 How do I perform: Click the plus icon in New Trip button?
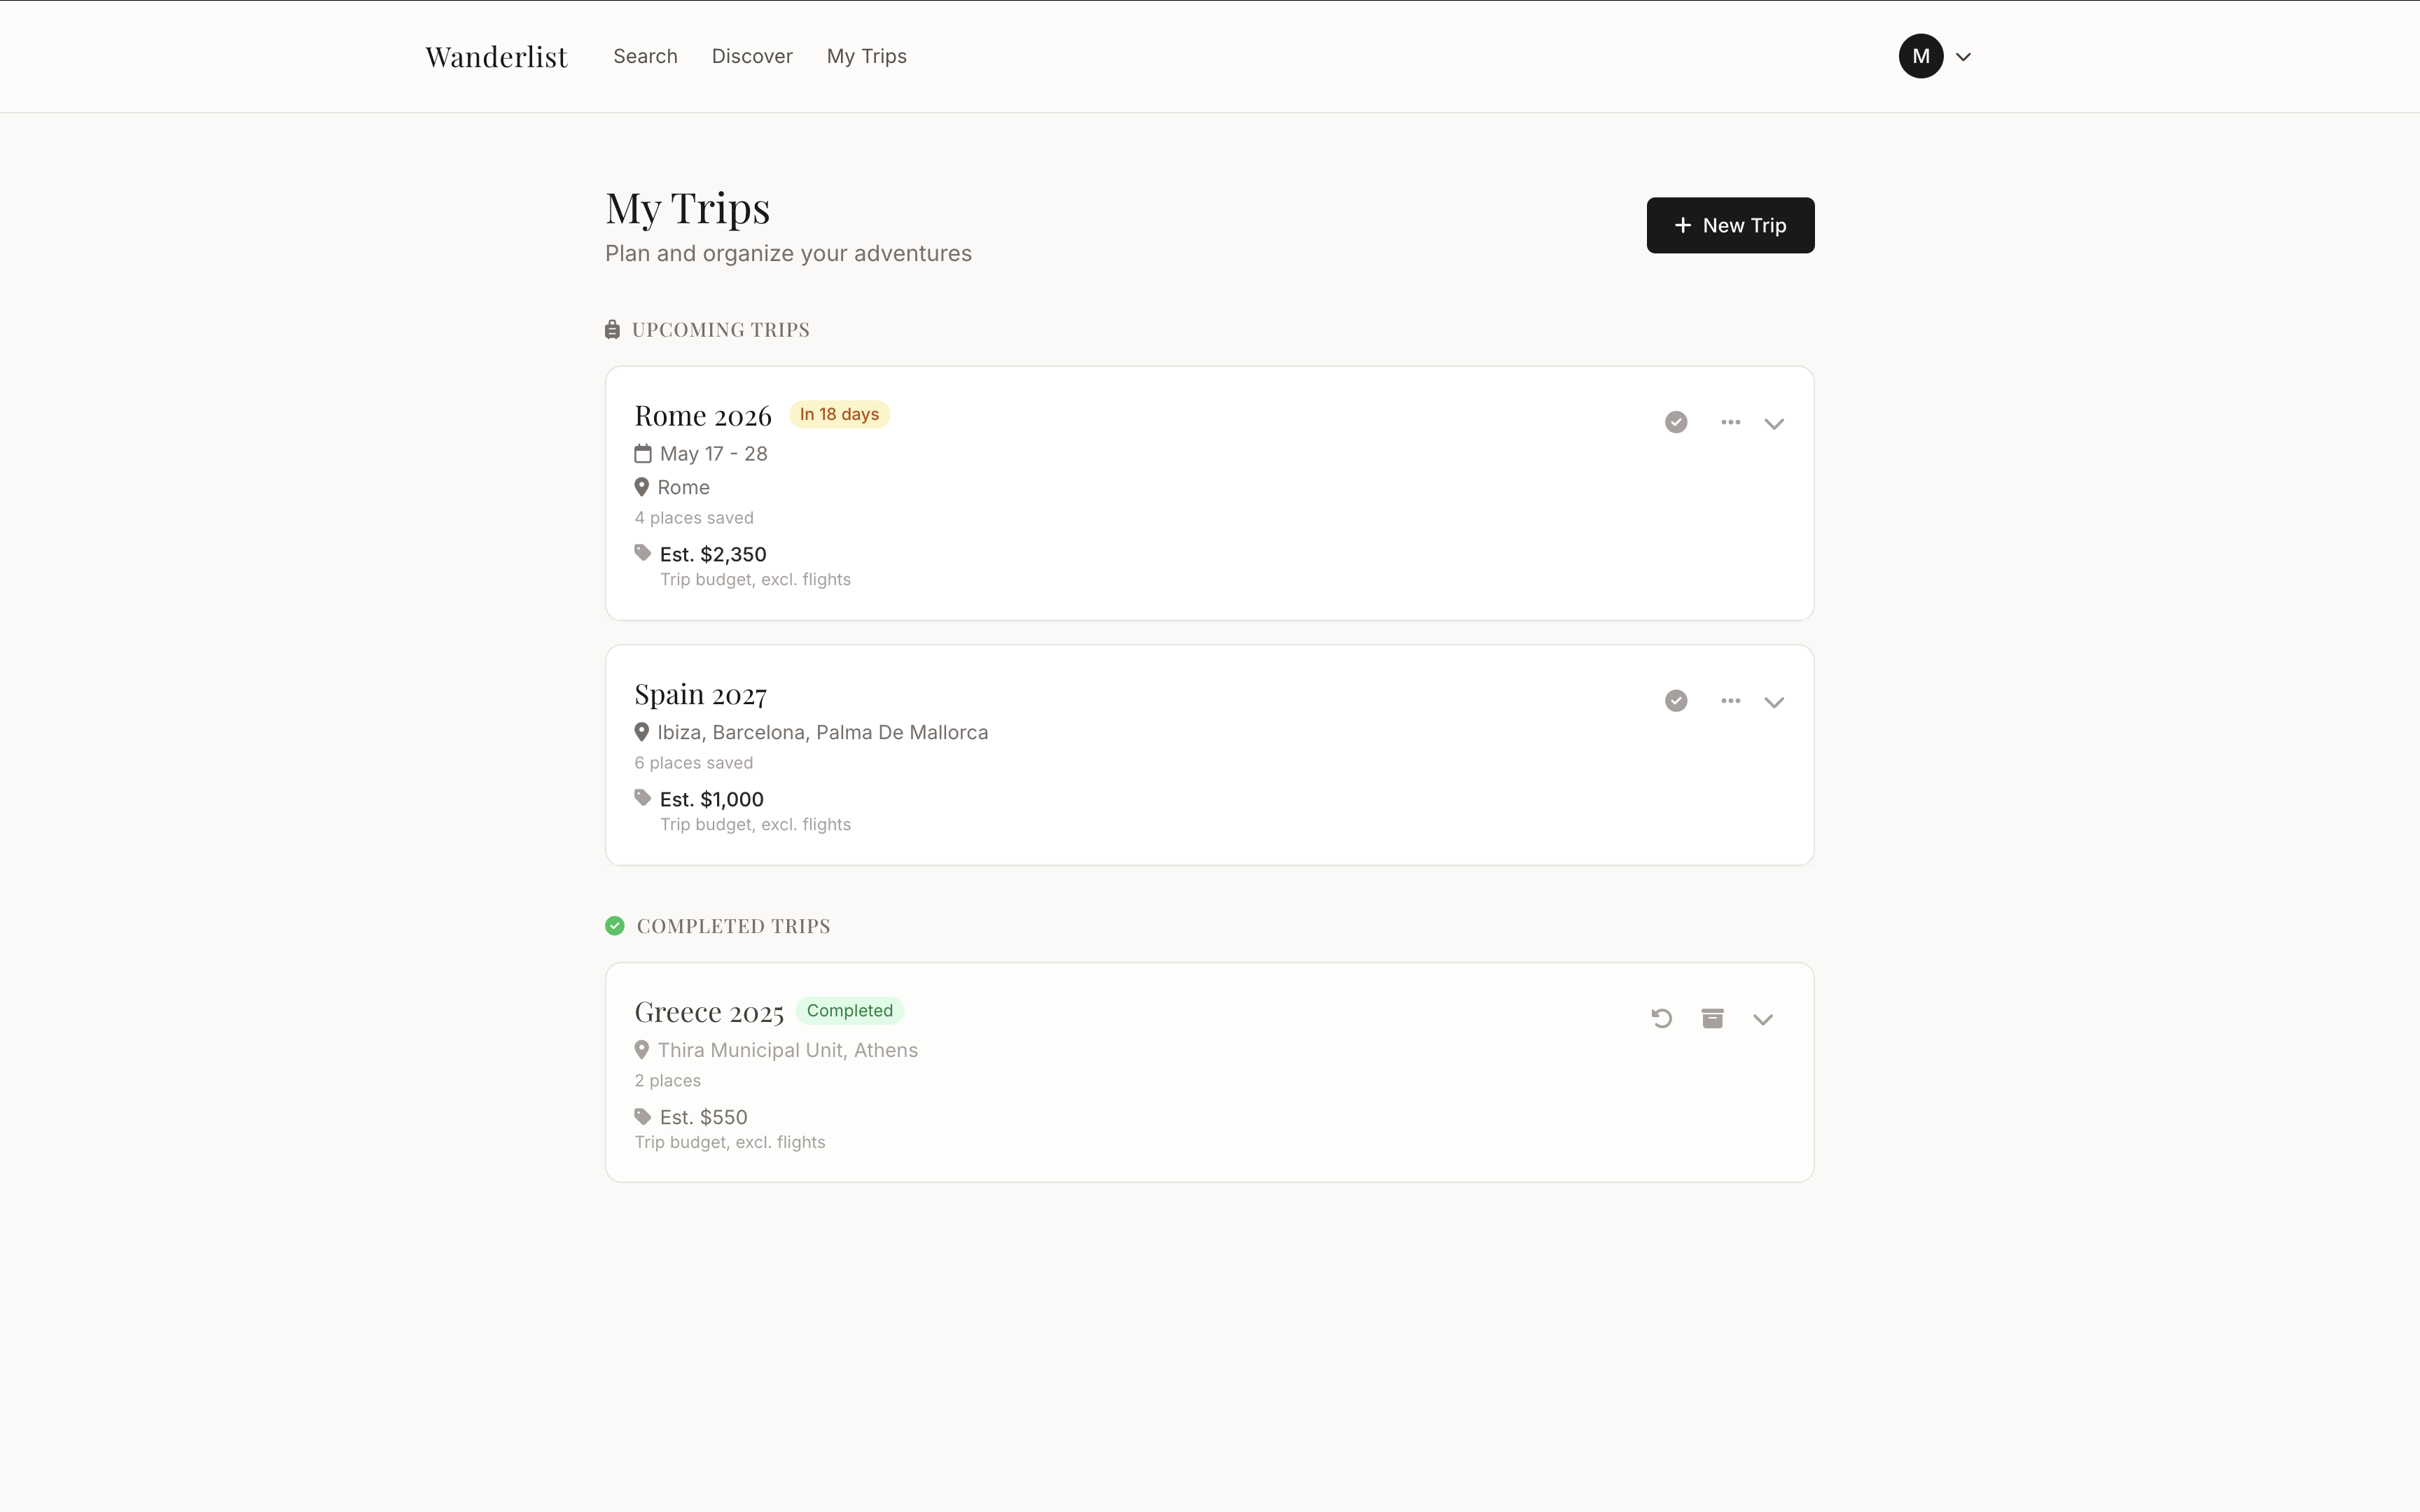(x=1683, y=225)
